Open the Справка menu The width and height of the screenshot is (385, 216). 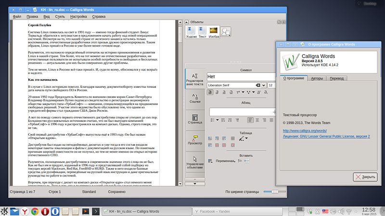[99, 16]
